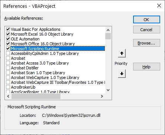Image resolution: width=165 pixels, height=135 pixels.
Task: Click the Priority down arrow button
Action: tap(122, 73)
